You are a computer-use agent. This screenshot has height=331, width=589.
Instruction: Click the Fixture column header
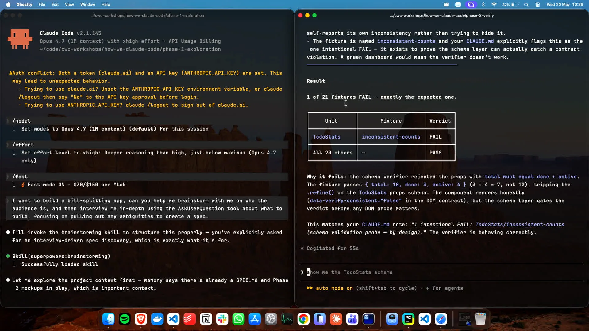[x=391, y=121]
